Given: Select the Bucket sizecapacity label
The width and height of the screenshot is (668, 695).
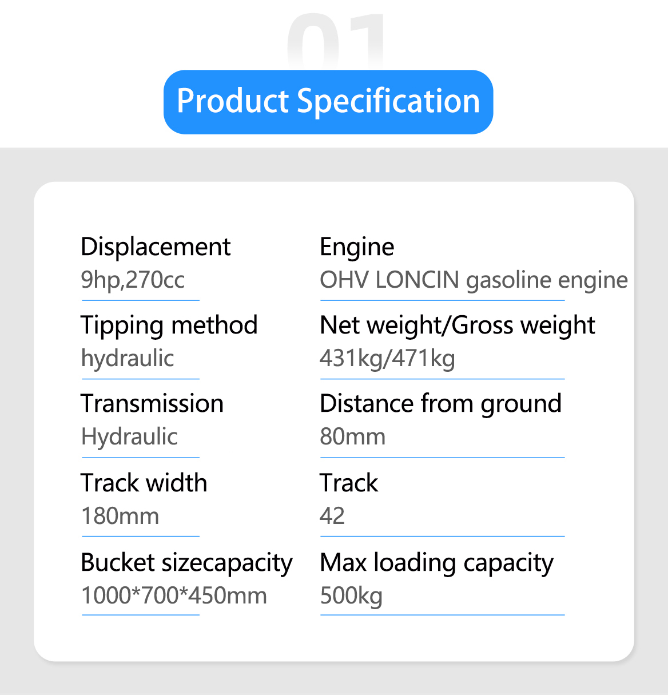Looking at the screenshot, I should [186, 563].
